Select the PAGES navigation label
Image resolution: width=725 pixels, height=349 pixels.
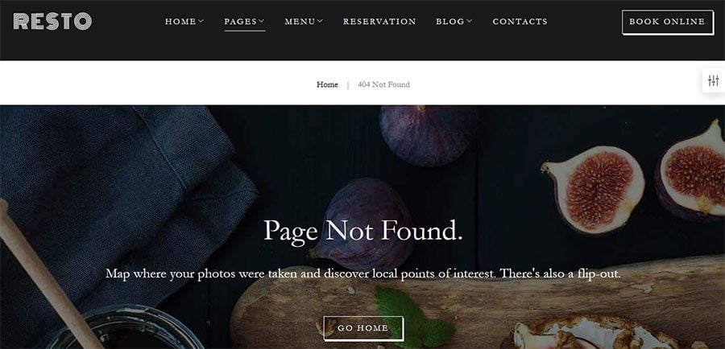[240, 21]
